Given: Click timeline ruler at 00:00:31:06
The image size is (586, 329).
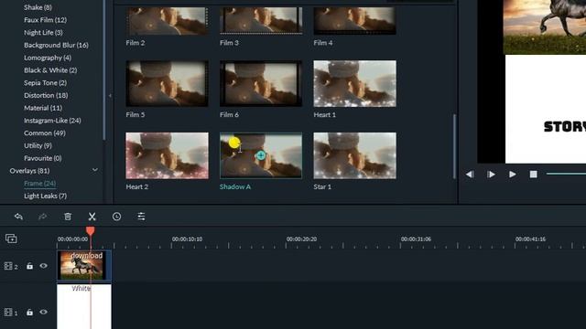Looking at the screenshot, I should pos(416,239).
